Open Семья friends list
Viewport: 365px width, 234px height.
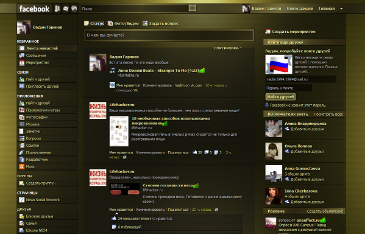point(47,223)
